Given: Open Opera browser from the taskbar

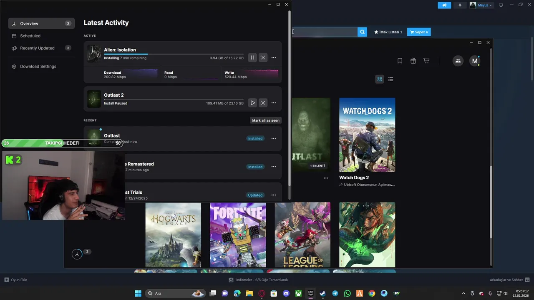Looking at the screenshot, I should coord(262,293).
